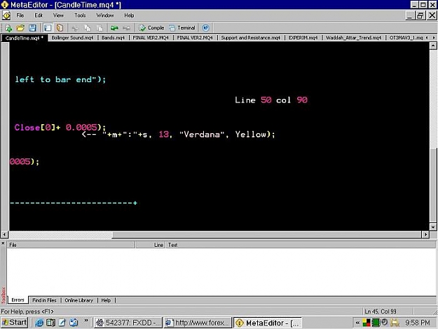Click the MetaEditor document icon beside File
Screen dimensions: 438x329
point(6,15)
